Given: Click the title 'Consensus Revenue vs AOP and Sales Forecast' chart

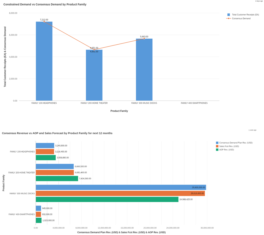Looking at the screenshot, I should coord(57,133).
